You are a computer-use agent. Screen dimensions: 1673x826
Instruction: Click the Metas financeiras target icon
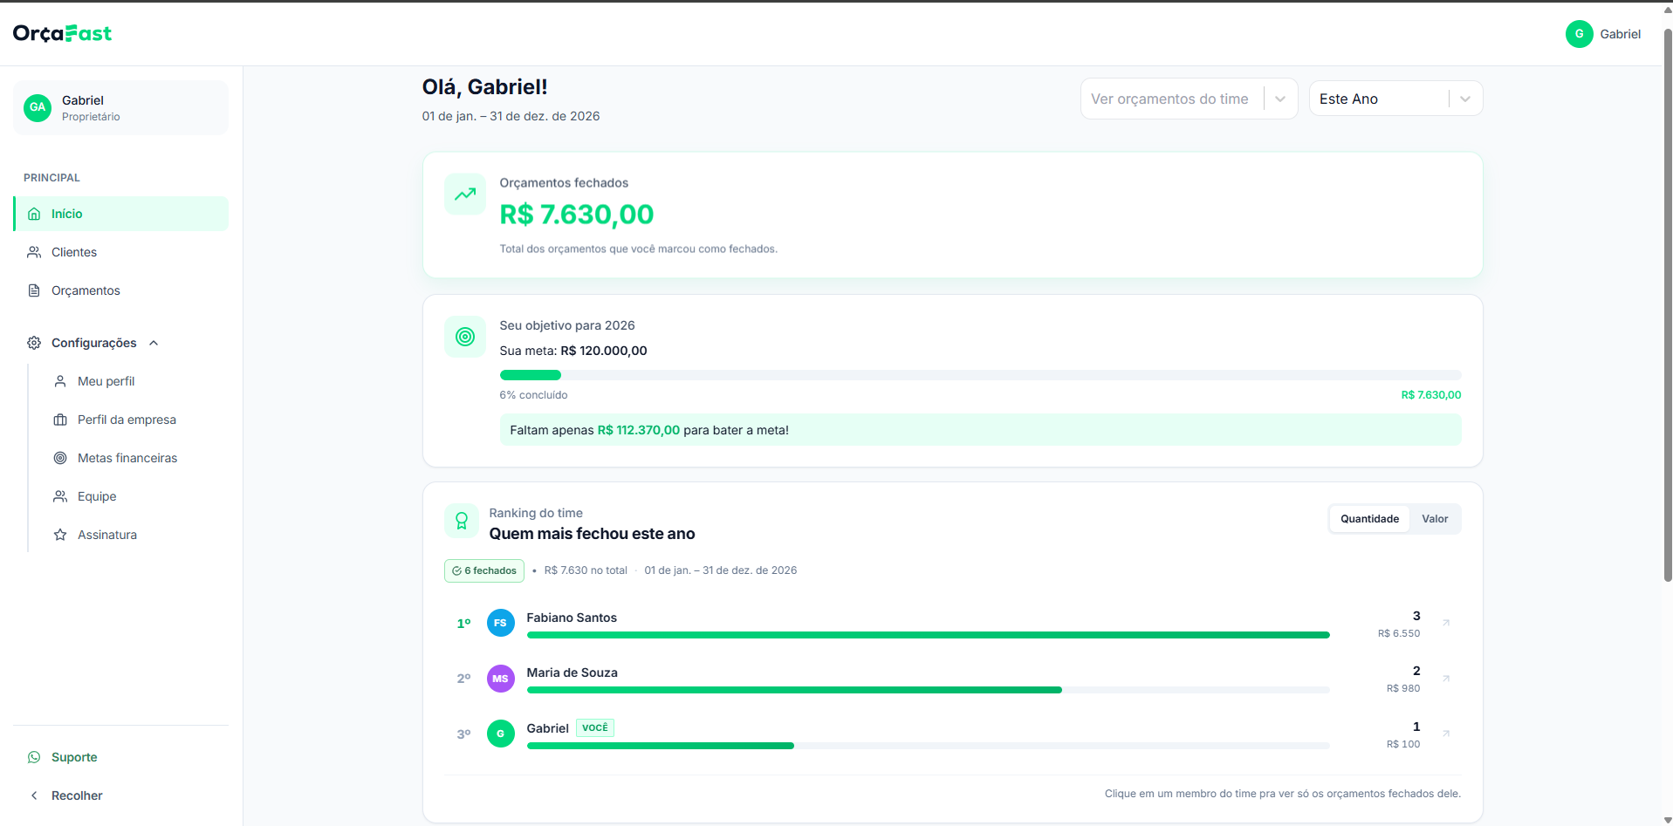(x=60, y=458)
